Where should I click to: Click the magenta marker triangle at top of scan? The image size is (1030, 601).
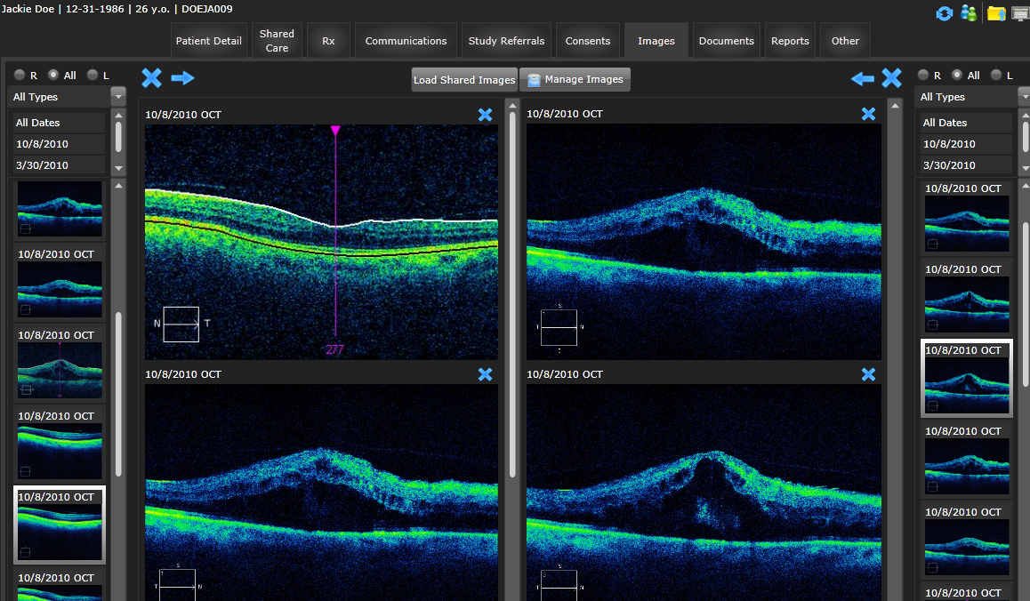335,131
